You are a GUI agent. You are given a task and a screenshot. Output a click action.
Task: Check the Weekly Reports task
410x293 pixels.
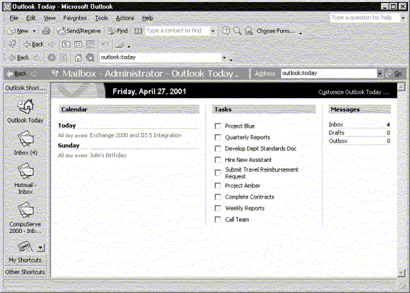(217, 208)
